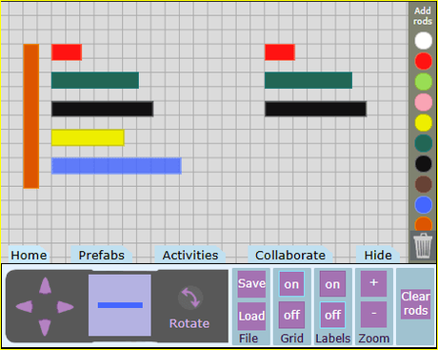Select the right red rod
This screenshot has height=350, width=438.
coord(280,52)
